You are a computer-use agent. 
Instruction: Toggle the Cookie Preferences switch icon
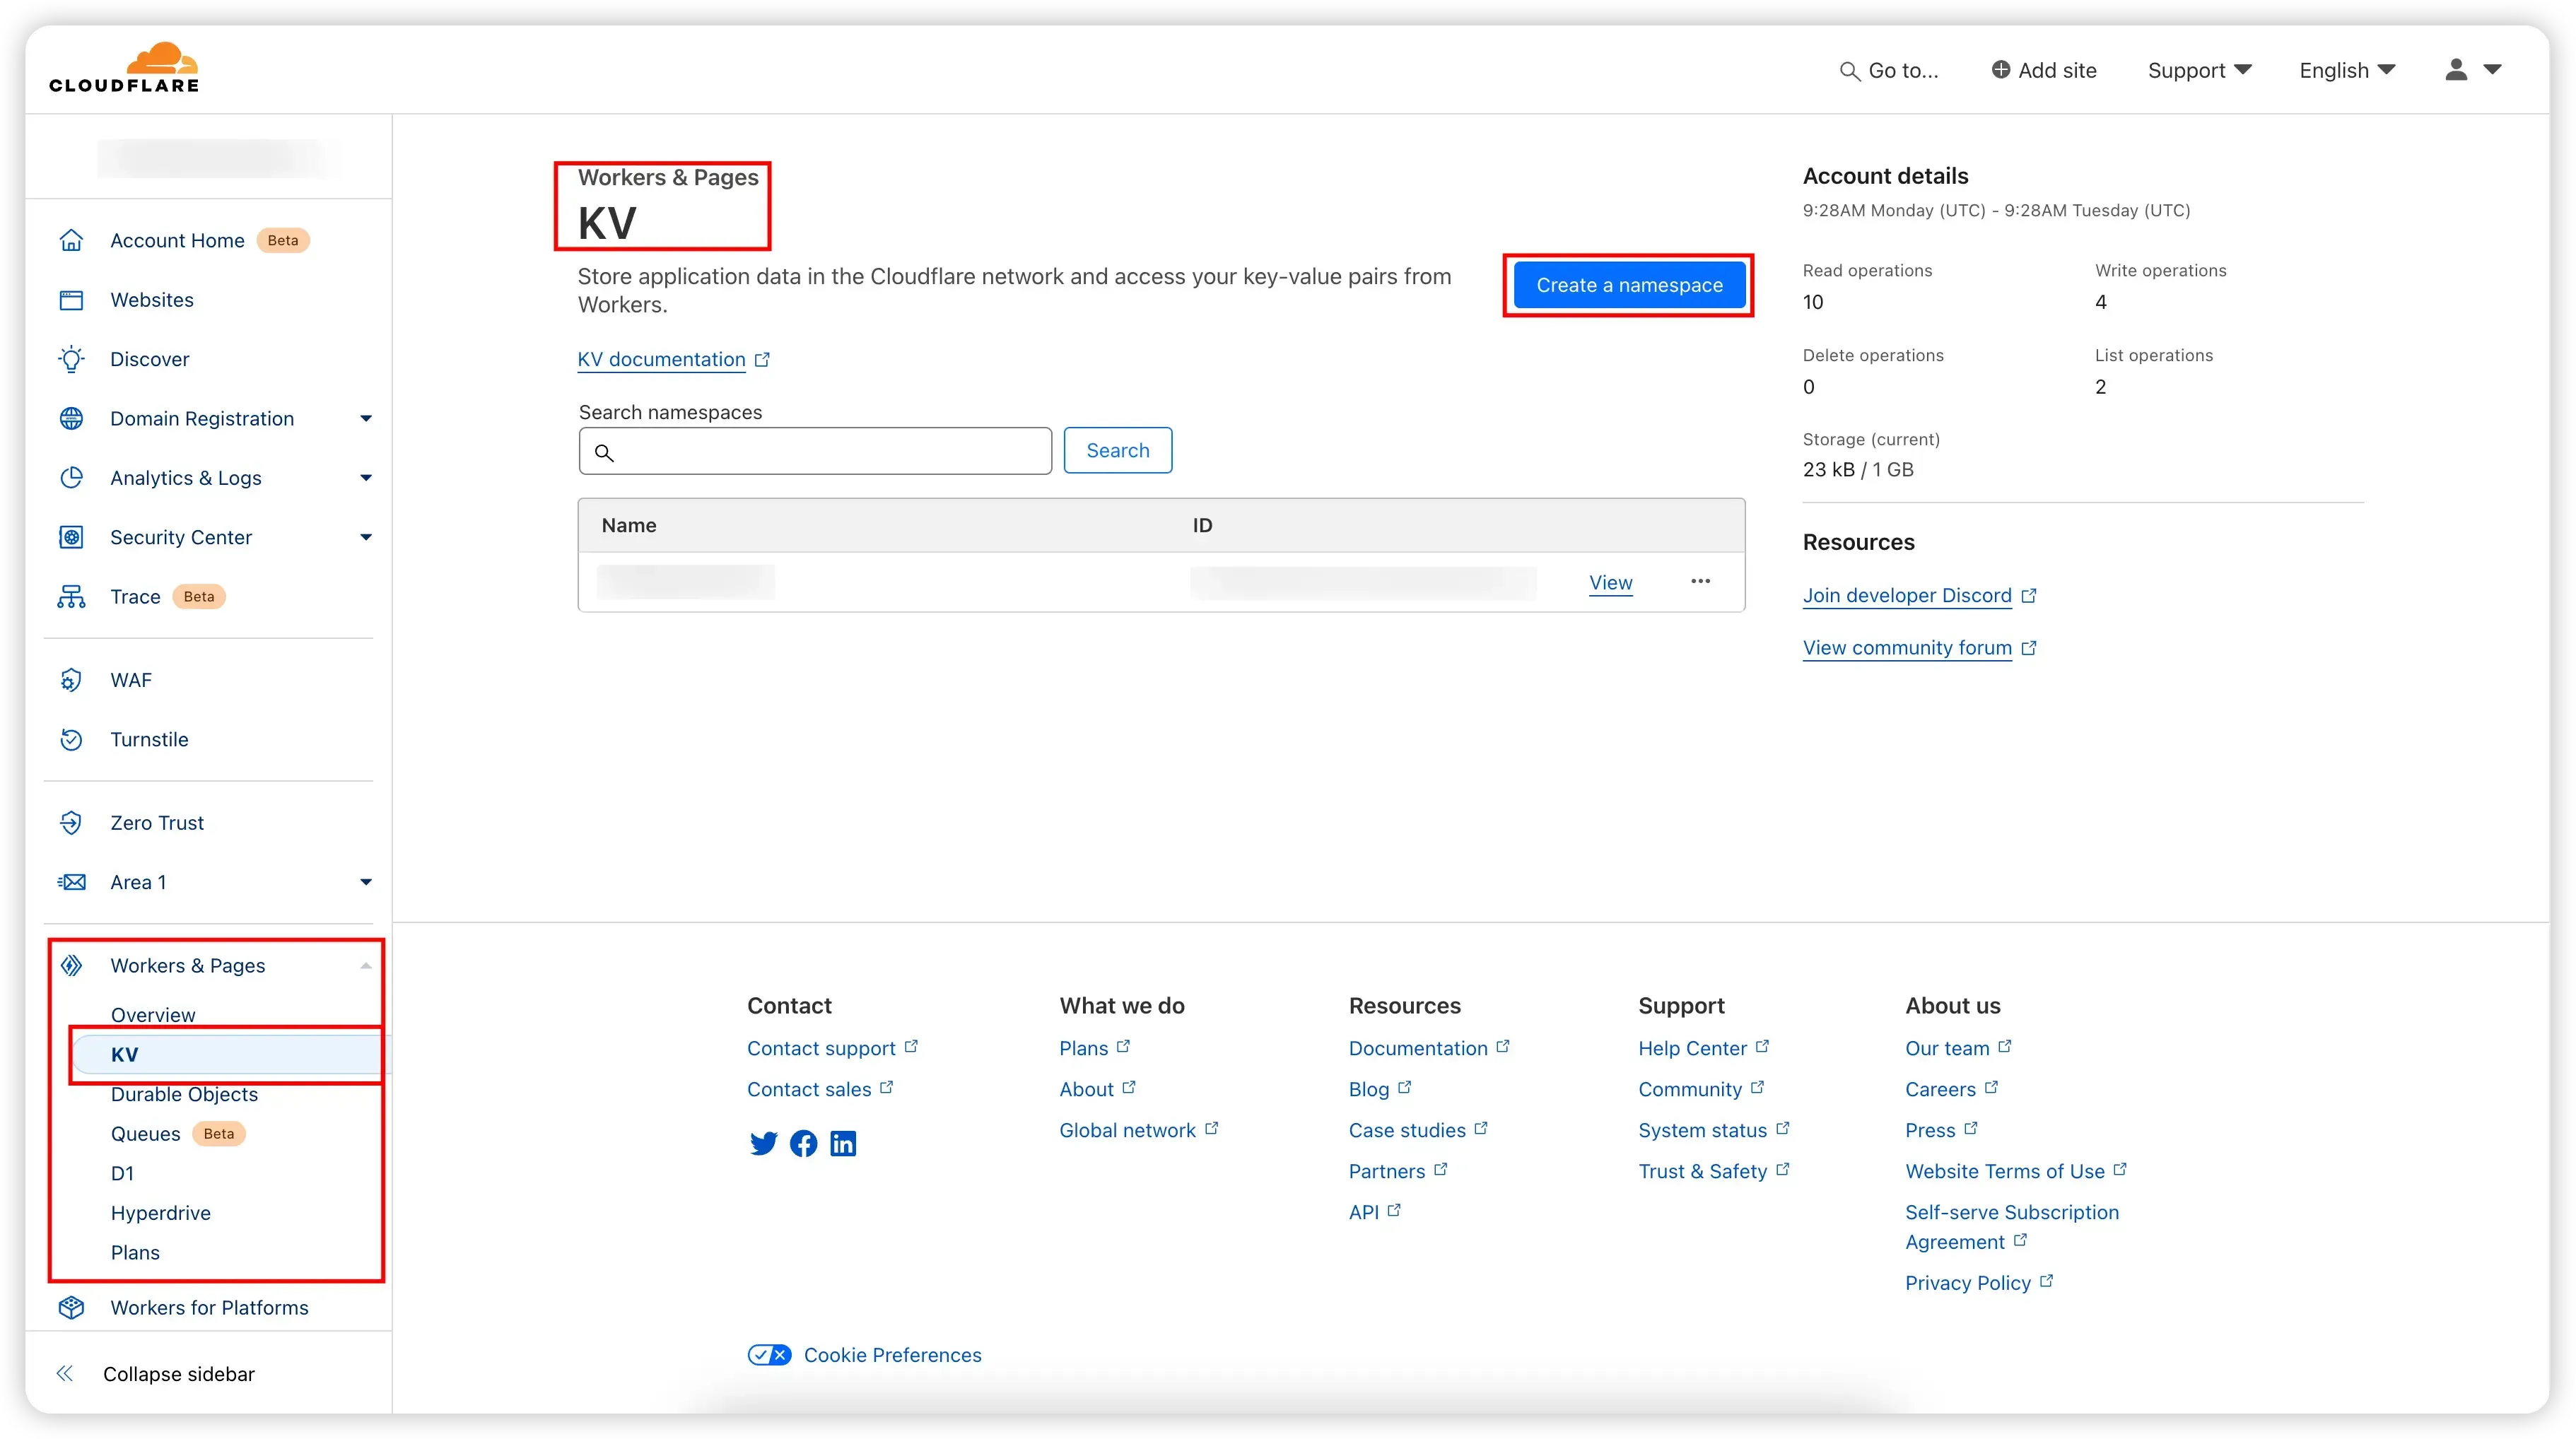tap(769, 1355)
